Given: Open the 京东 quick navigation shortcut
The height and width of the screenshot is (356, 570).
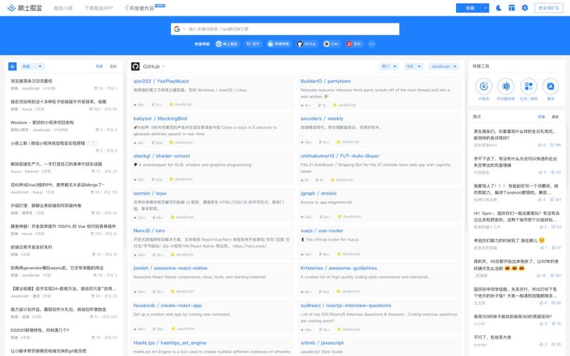Looking at the screenshot, I should pyautogui.click(x=353, y=44).
